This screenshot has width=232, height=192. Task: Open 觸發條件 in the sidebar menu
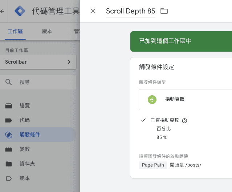tap(30, 135)
